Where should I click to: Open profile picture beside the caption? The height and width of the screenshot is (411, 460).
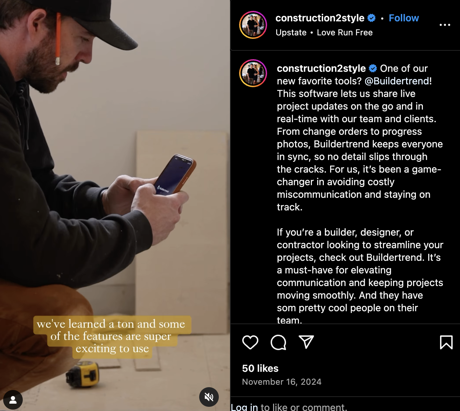(x=253, y=73)
